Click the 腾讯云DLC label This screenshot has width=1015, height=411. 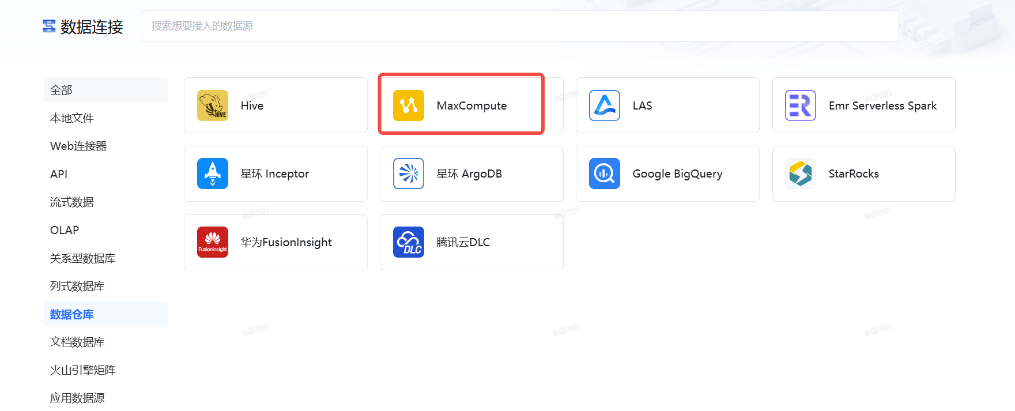(463, 242)
